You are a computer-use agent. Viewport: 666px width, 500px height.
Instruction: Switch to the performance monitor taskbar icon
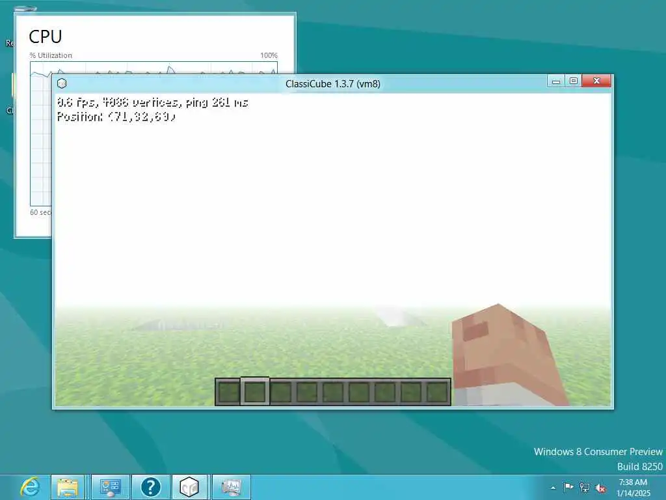(x=231, y=487)
